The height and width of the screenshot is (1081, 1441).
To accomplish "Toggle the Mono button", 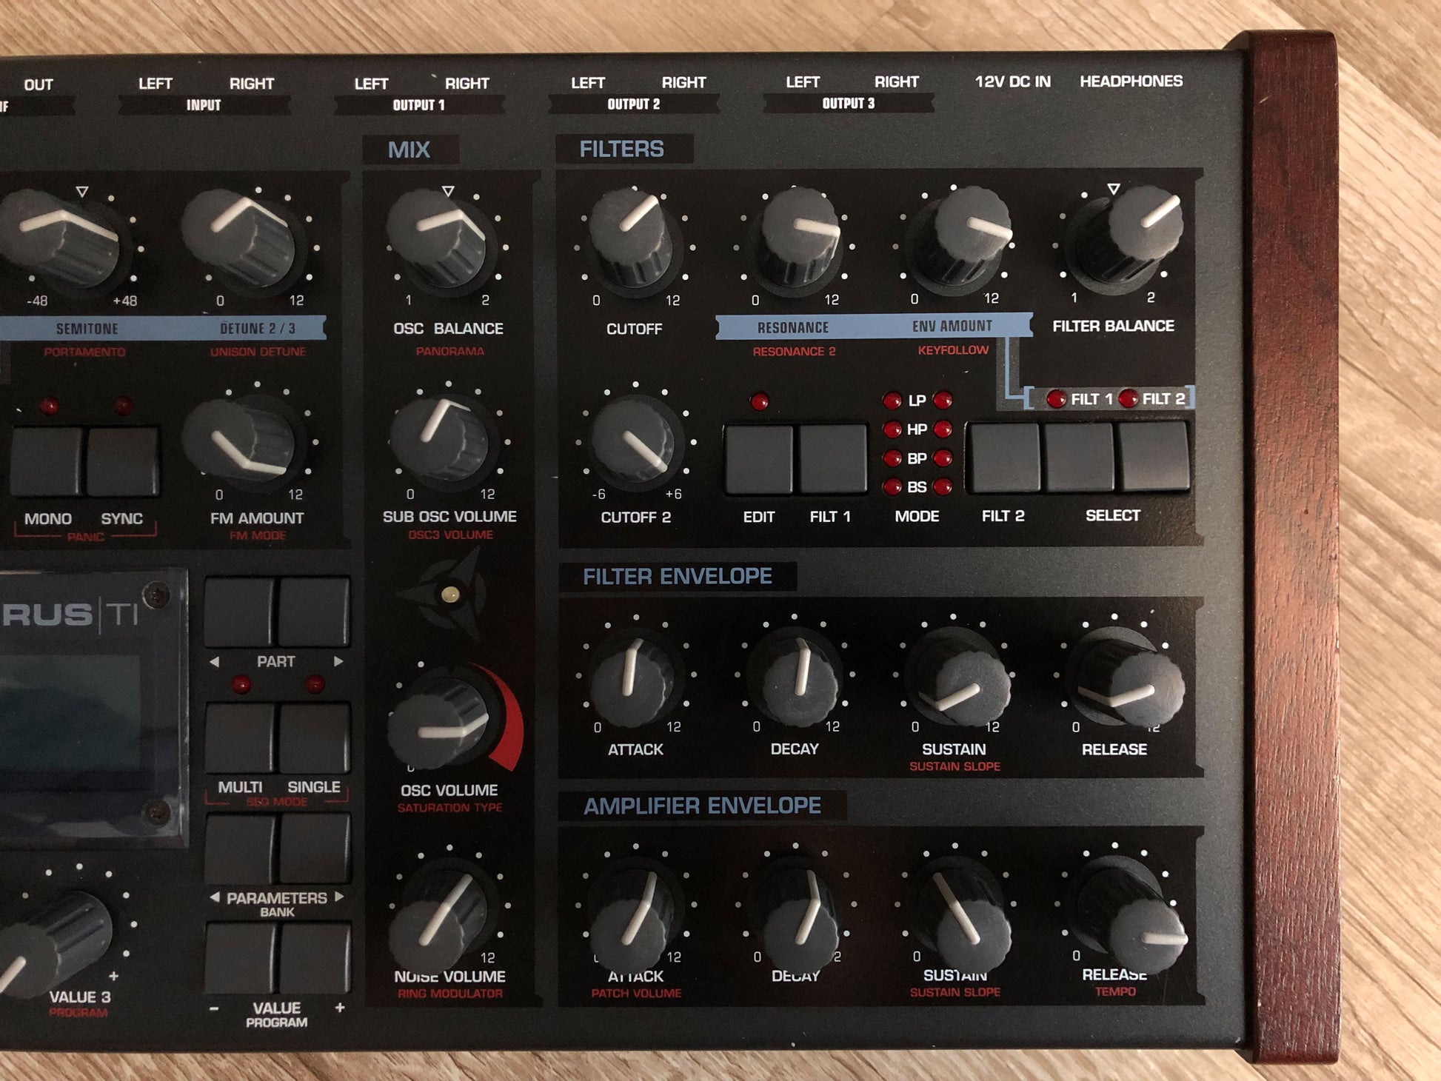I will pos(47,461).
